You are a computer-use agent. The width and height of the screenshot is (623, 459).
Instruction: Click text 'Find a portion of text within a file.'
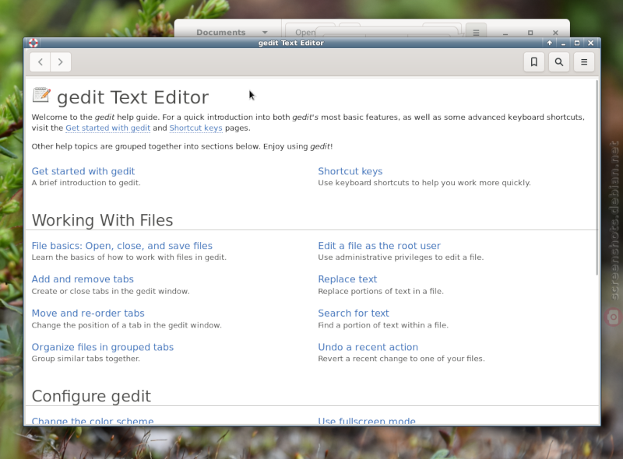383,325
